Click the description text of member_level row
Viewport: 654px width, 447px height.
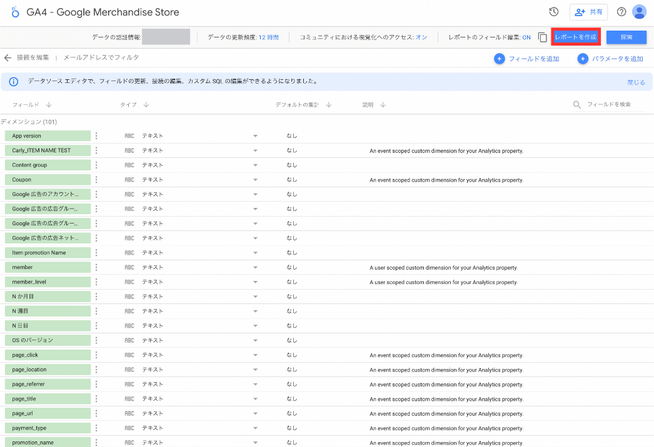pos(443,282)
